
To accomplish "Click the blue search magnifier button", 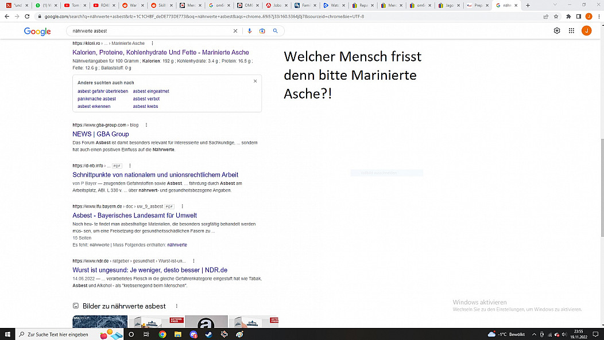I will pos(276,31).
